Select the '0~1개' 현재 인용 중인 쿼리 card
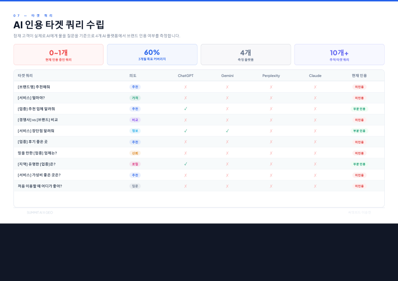Screen dimensions: 398x281 pos(59,54)
